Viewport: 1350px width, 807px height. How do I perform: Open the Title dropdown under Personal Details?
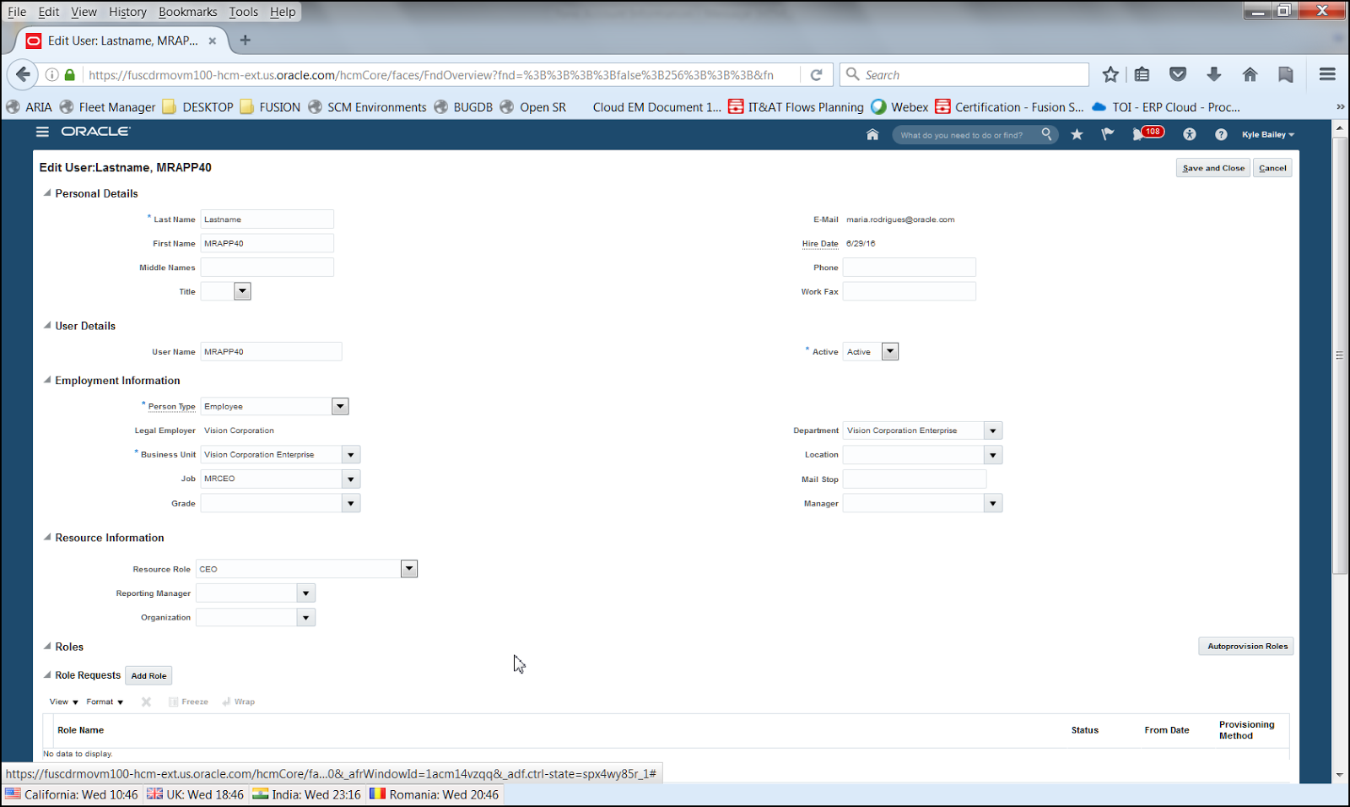243,290
